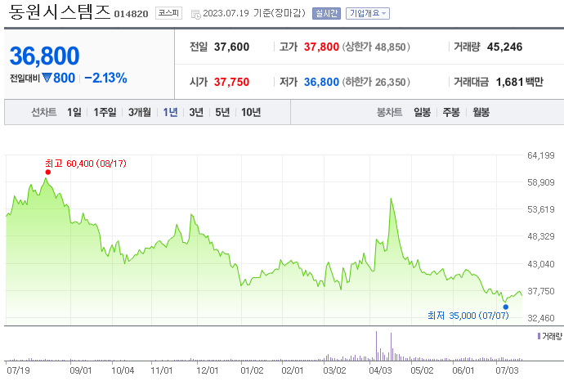The image size is (564, 390).
Task: Click the 거래량 value 45,246
Action: [x=504, y=47]
